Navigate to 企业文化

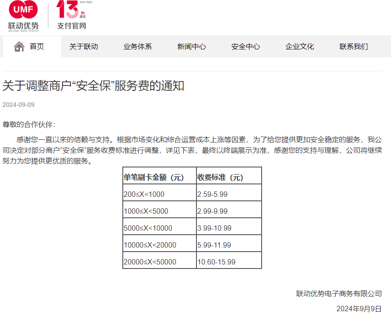click(x=299, y=46)
